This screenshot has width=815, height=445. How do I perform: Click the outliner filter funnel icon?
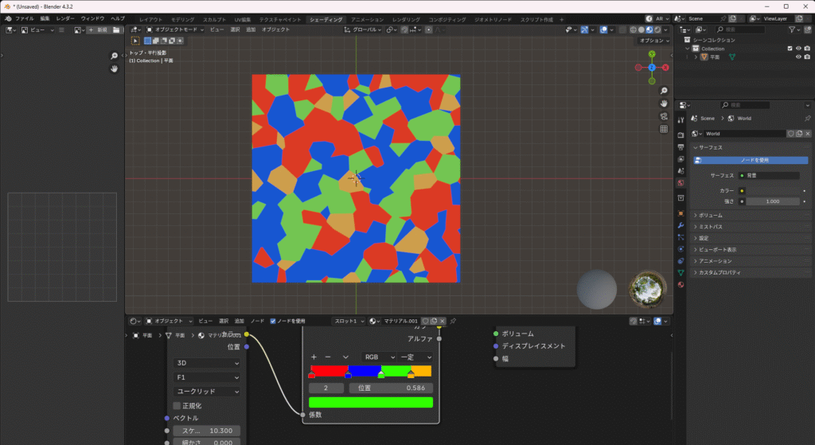pos(792,30)
